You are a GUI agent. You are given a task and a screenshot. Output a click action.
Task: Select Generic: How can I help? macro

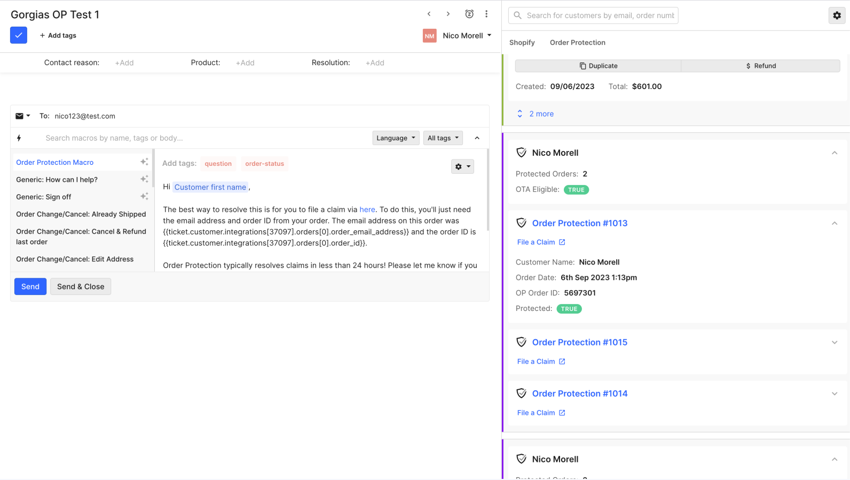pyautogui.click(x=57, y=180)
